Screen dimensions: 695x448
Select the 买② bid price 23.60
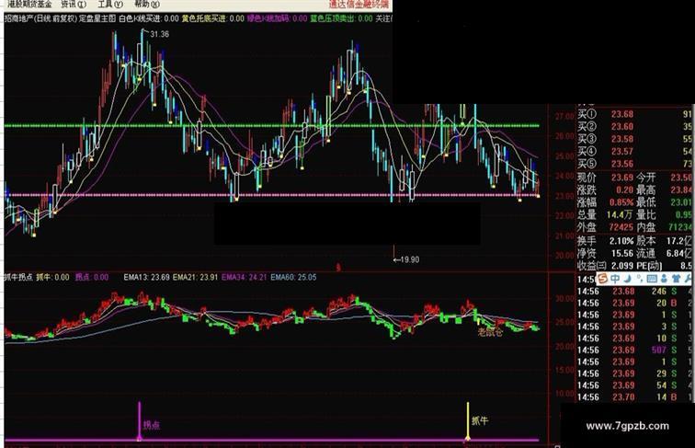click(x=622, y=126)
